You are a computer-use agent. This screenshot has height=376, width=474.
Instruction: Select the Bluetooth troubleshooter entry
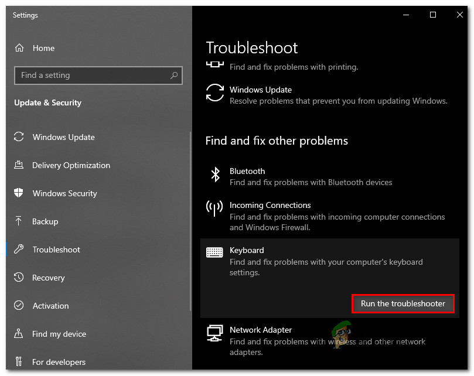pyautogui.click(x=330, y=176)
